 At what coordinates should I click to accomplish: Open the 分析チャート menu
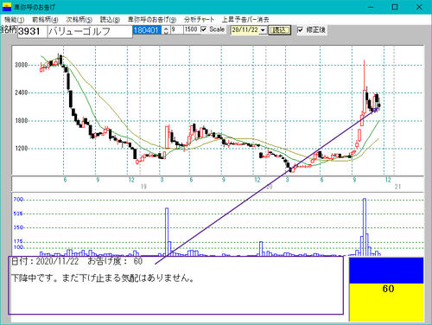point(199,20)
